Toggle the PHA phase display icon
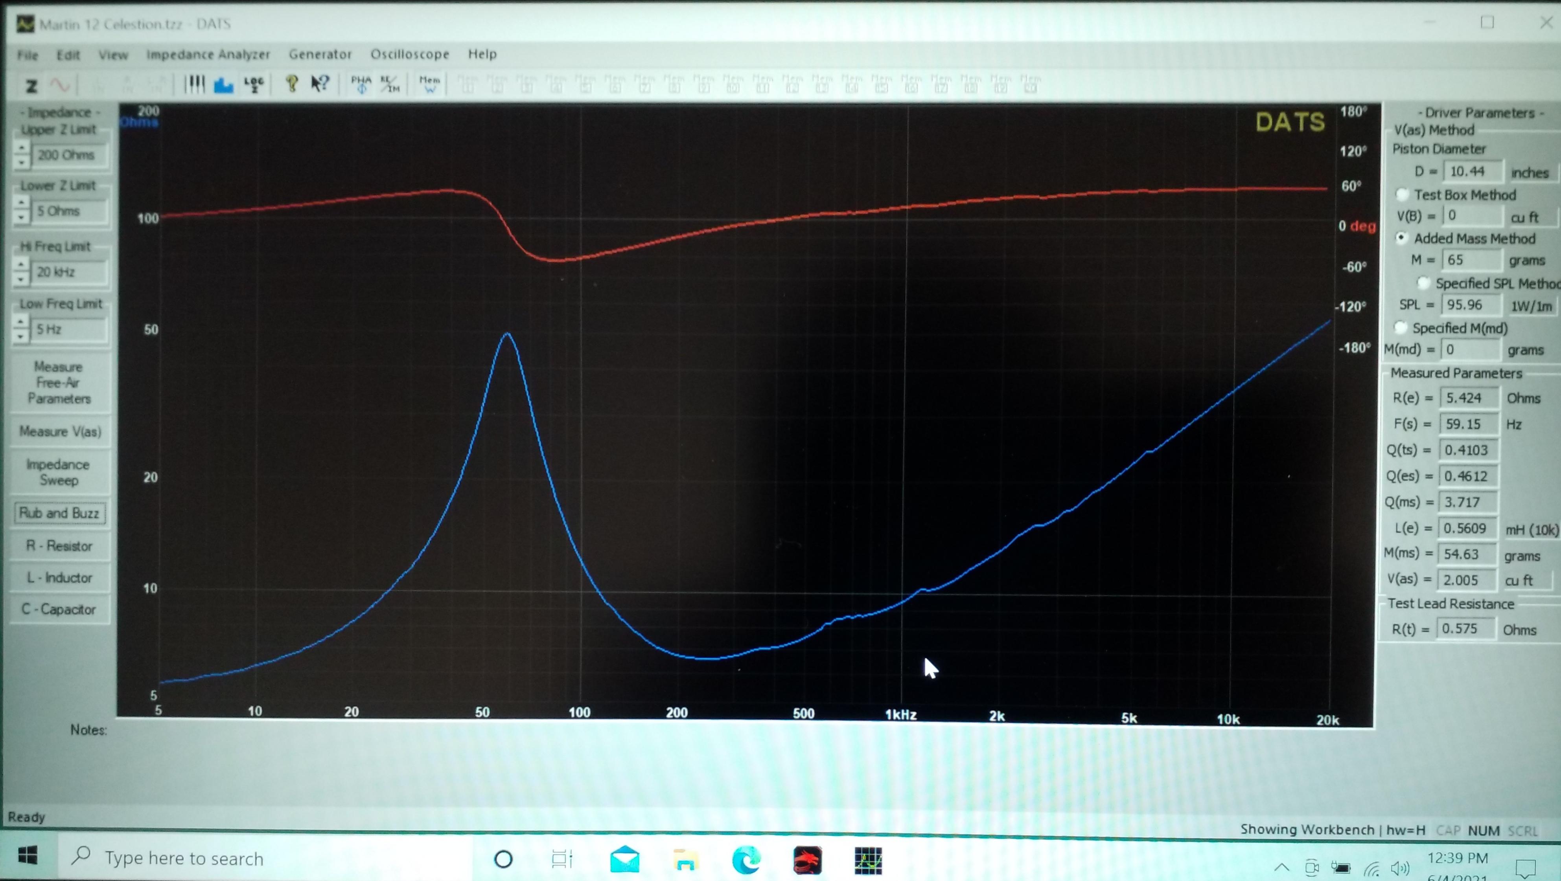 point(361,84)
